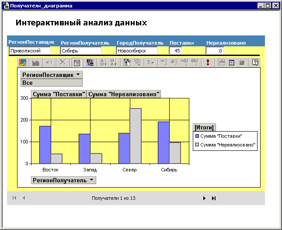Click the Office web components logo icon
Screen dimensions: 282x230
pos(23,63)
